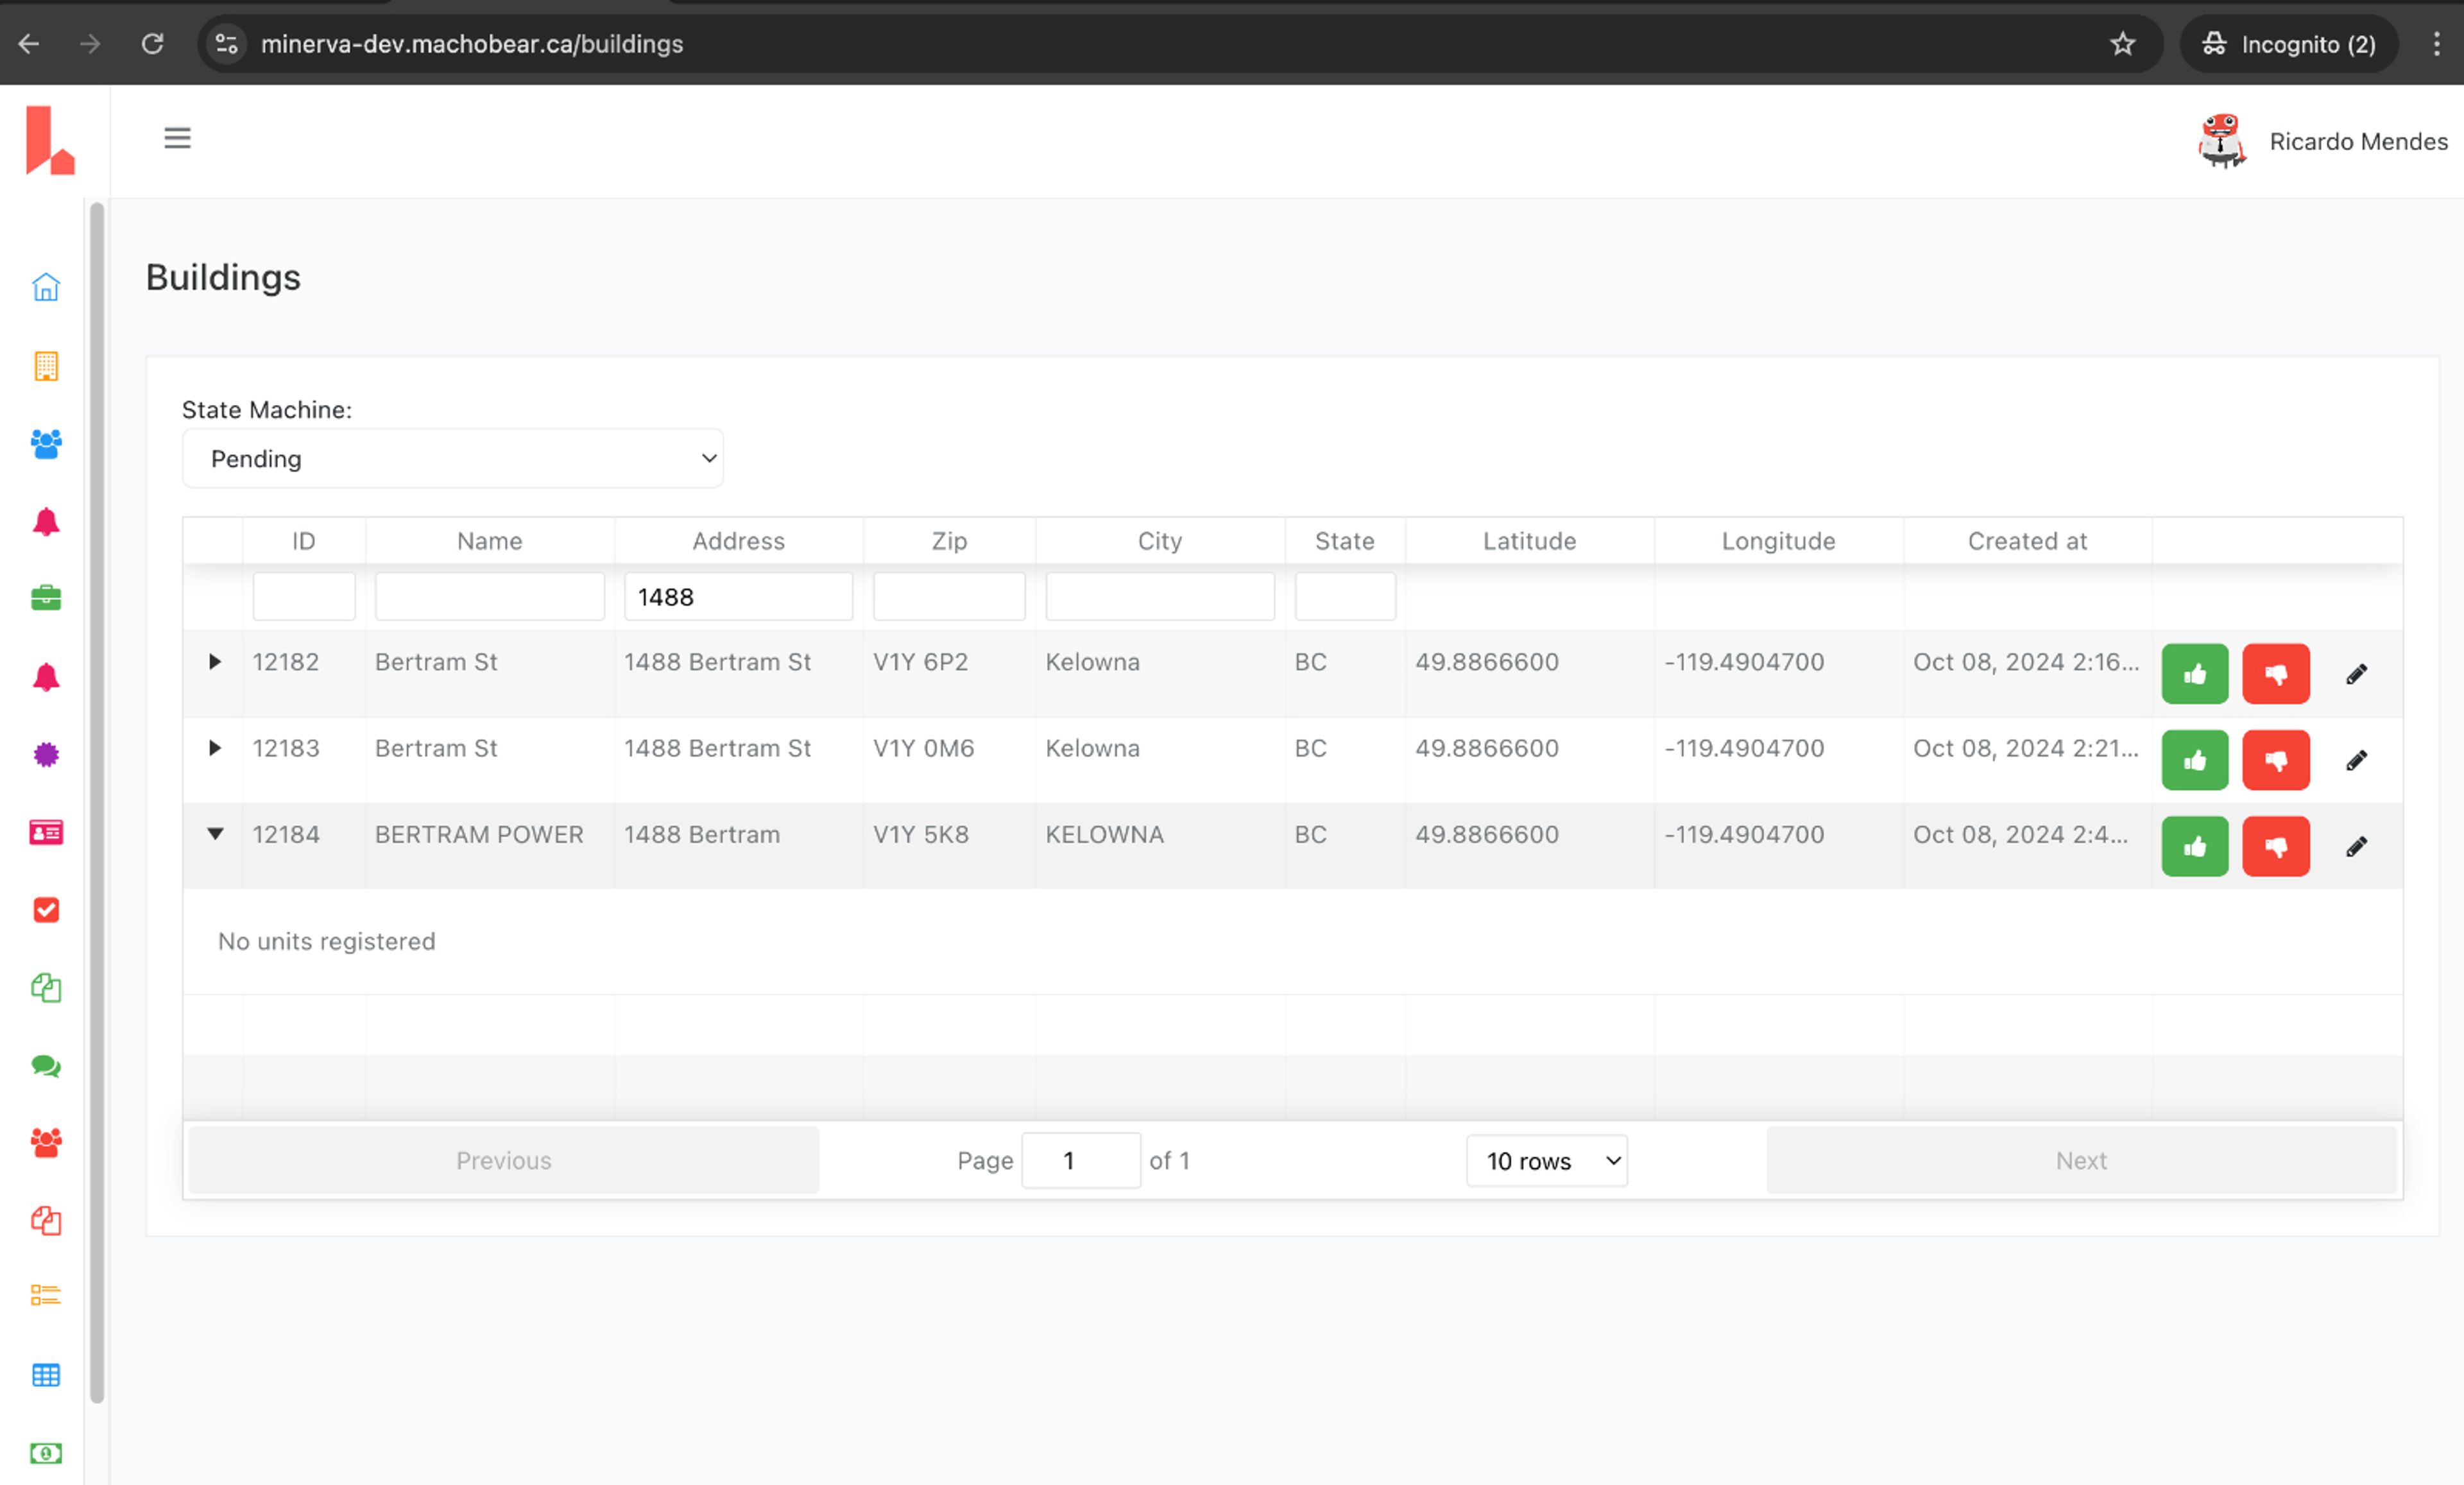The height and width of the screenshot is (1485, 2464).
Task: Click the Address filter field containing 1488
Action: pyautogui.click(x=738, y=597)
